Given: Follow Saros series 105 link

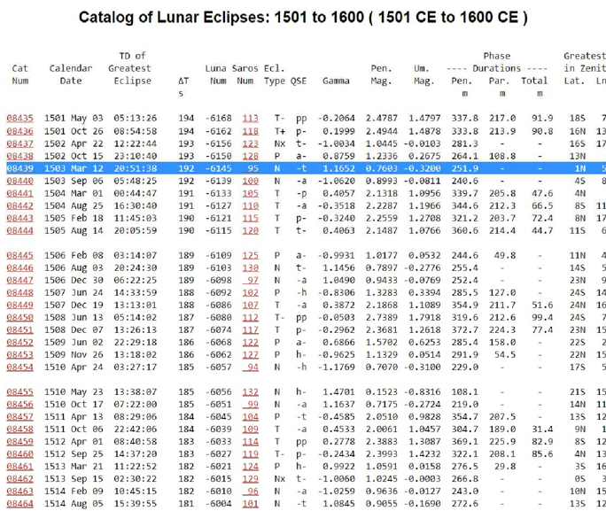Looking at the screenshot, I should pos(251,193).
